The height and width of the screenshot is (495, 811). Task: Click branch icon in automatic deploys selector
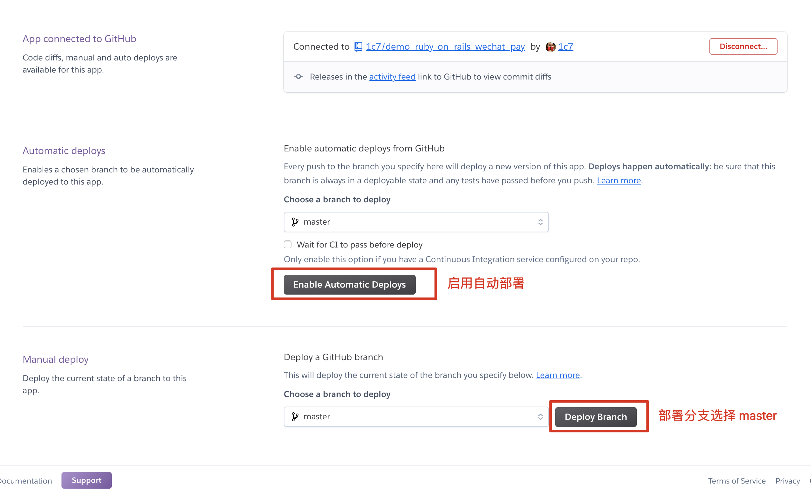[295, 222]
